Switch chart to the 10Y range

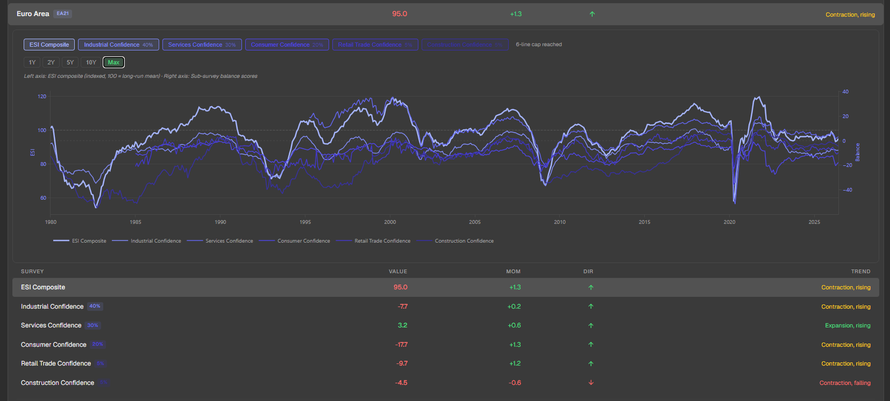click(x=91, y=62)
